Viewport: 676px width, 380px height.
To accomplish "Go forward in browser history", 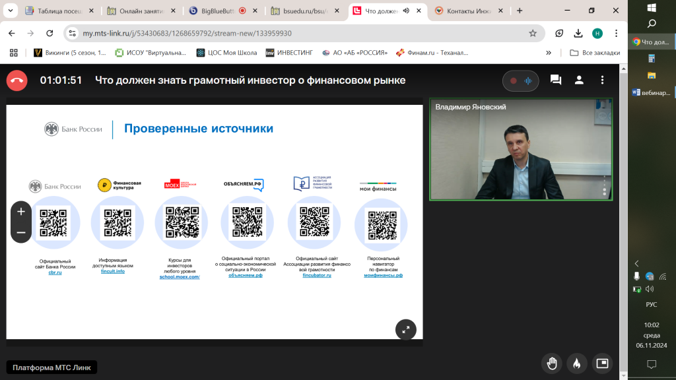I will [x=30, y=33].
